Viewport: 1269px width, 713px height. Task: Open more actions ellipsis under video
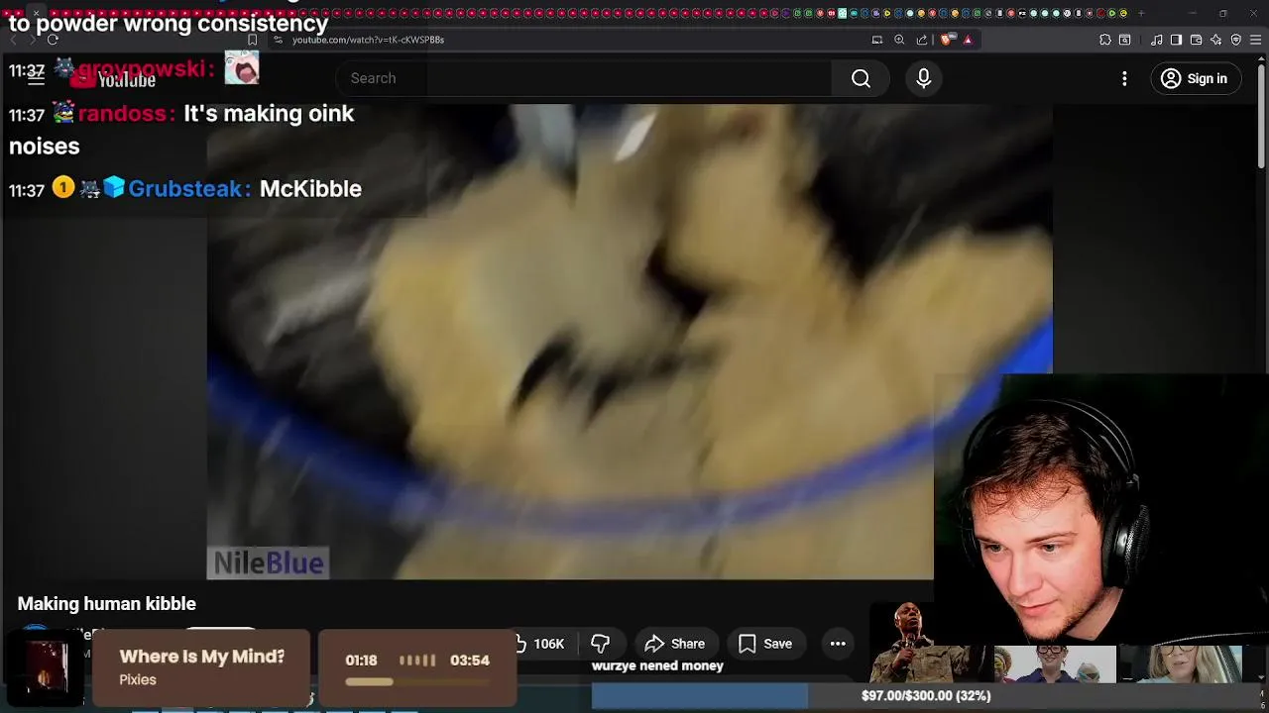[838, 644]
